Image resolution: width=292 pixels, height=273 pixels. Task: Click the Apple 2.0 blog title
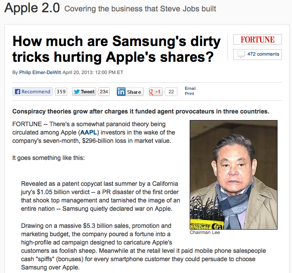32,8
